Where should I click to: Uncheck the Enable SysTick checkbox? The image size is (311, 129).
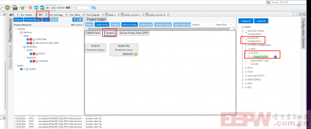tap(276, 57)
